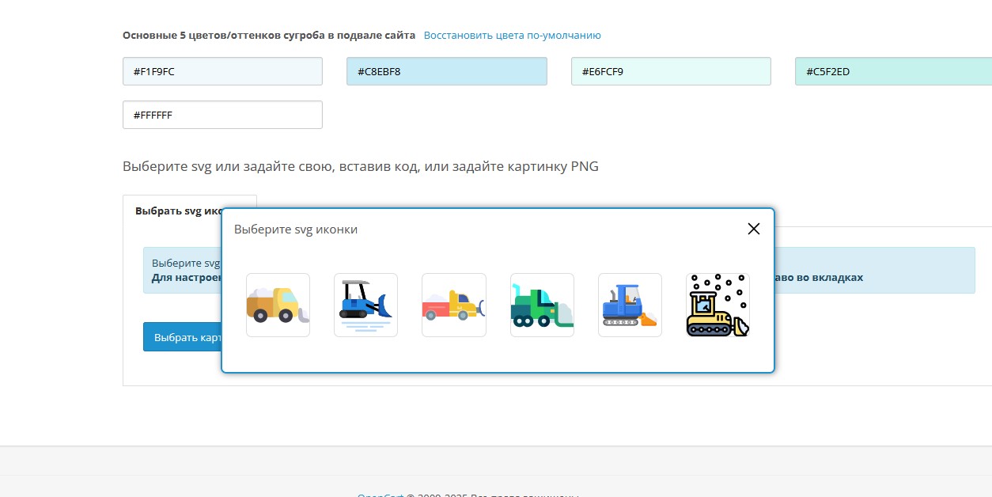The image size is (992, 497).
Task: Open the OpenCart link in the footer
Action: (380, 495)
